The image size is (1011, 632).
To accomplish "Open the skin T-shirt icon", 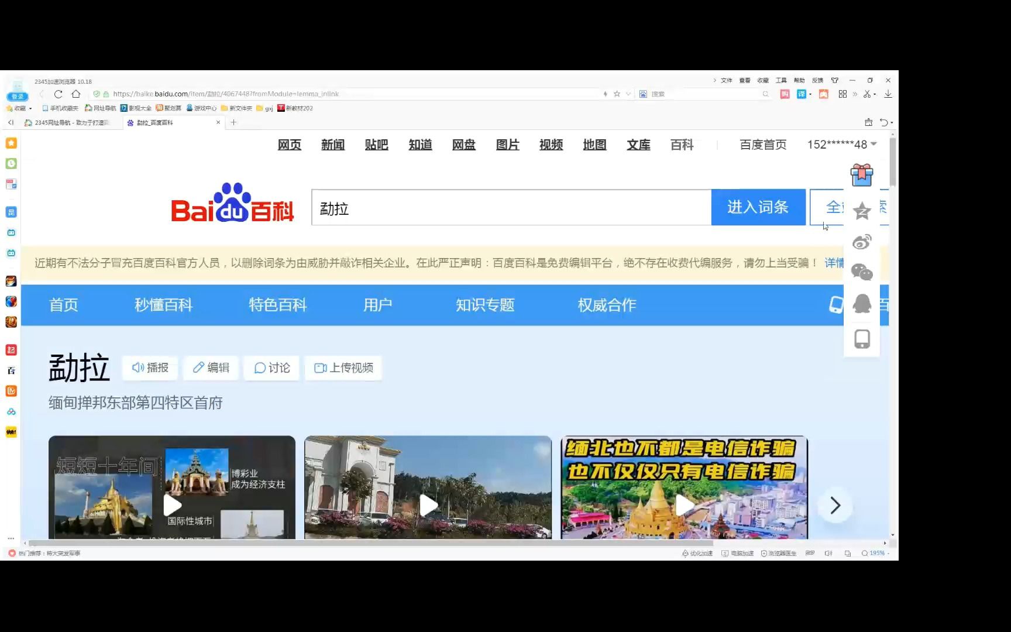I will click(835, 80).
